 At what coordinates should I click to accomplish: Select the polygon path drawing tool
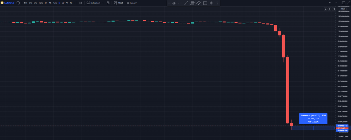[x=199, y=3]
